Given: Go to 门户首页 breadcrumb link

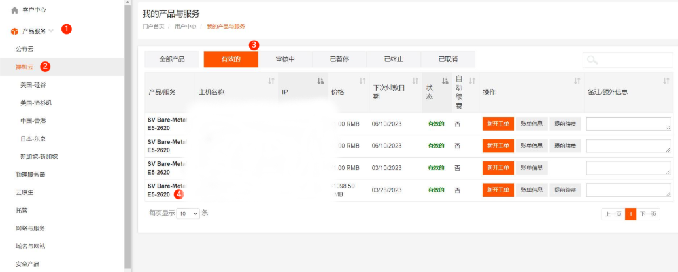Looking at the screenshot, I should click(153, 26).
